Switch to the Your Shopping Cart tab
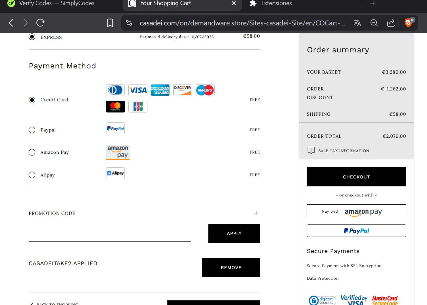 click(182, 4)
